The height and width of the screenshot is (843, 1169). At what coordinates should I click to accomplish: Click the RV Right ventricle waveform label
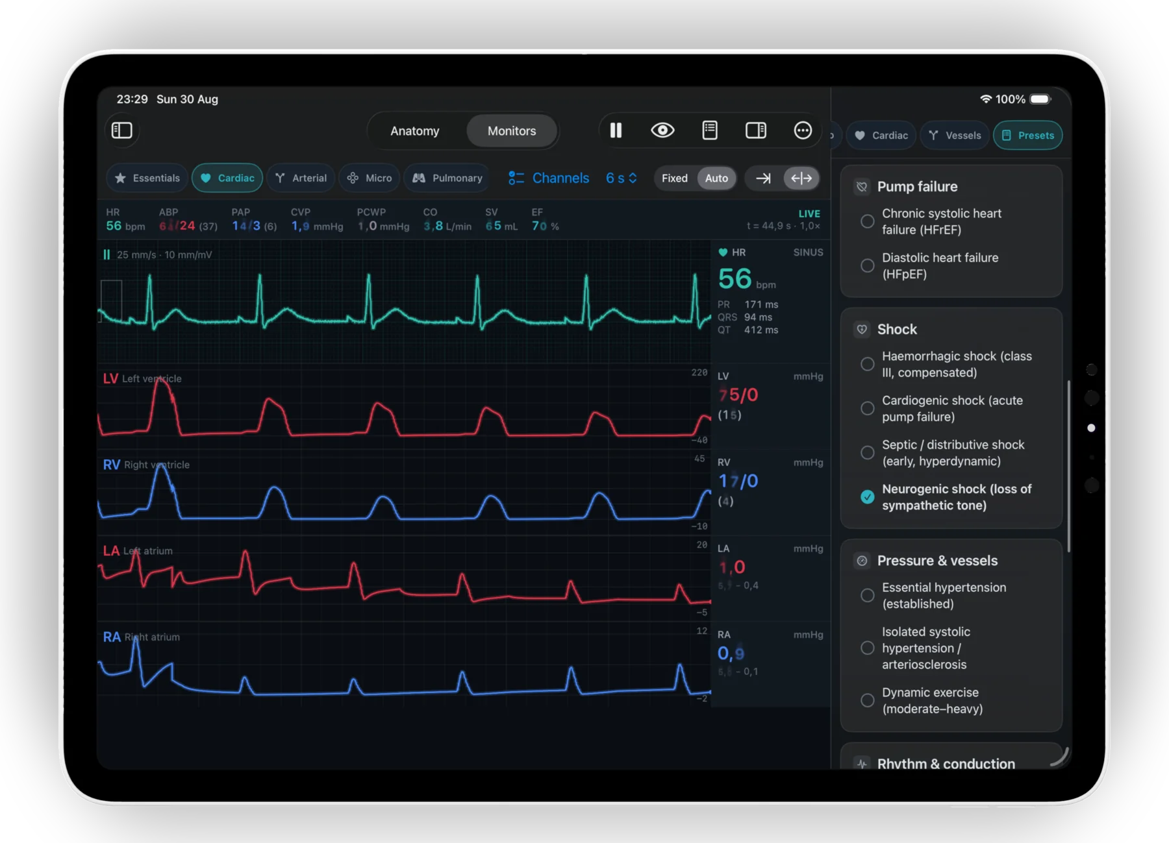point(146,465)
